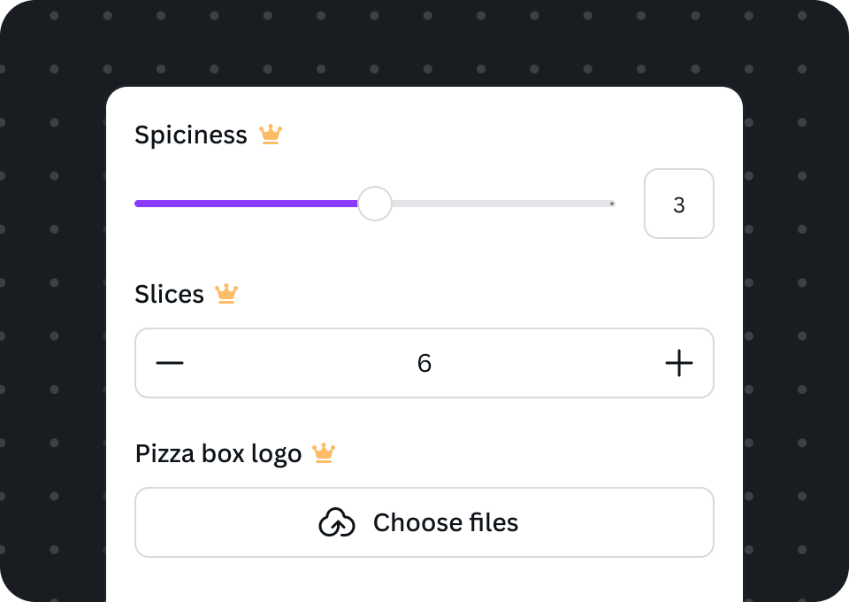Click the crown icon beside Slices
This screenshot has width=849, height=602.
click(x=226, y=294)
